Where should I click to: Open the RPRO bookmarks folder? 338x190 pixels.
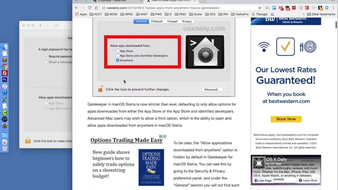[x=126, y=14]
